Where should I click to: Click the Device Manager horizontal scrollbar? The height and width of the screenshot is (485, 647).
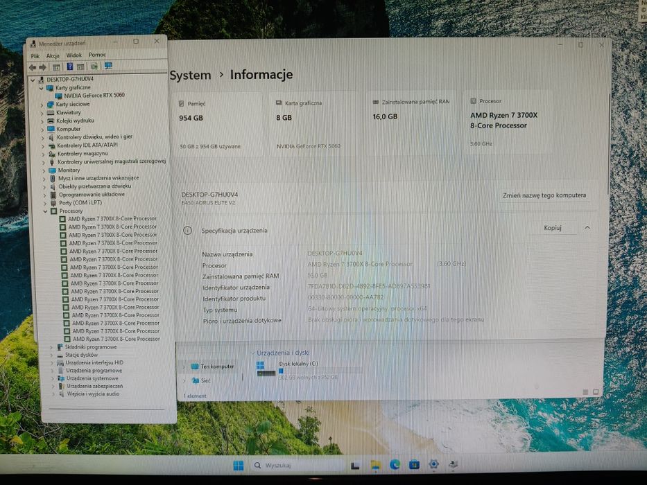pyautogui.click(x=107, y=409)
